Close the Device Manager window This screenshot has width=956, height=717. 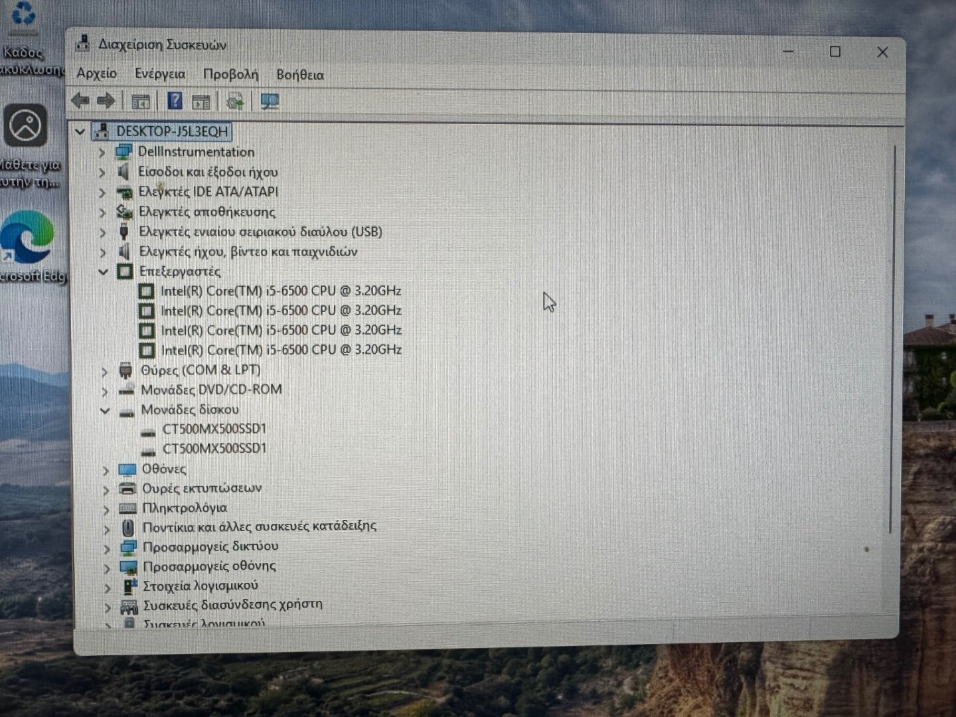tap(882, 52)
